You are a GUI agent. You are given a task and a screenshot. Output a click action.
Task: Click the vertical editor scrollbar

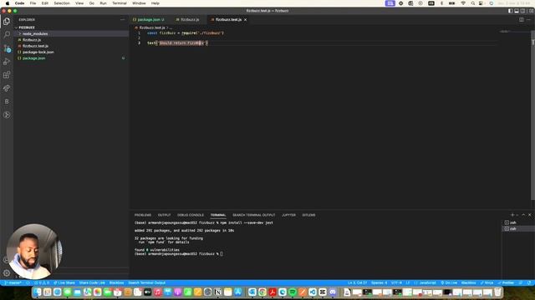pos(532,116)
